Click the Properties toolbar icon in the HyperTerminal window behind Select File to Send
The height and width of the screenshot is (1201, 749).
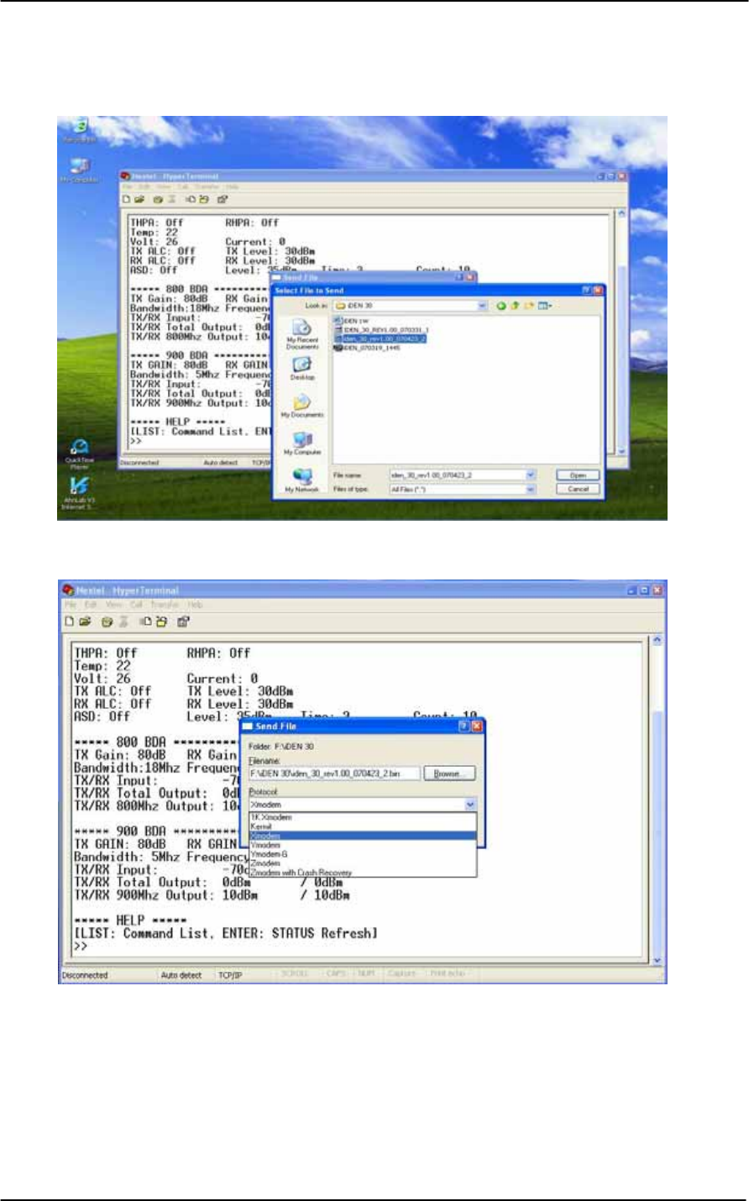(x=223, y=200)
